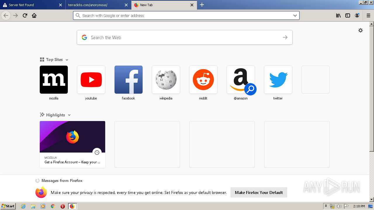This screenshot has width=374, height=210.
Task: Click the system clock 2:18 PM
Action: tap(359, 206)
